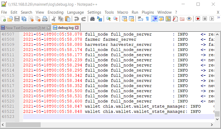
Task: Zoom in with magnifier plus icon
Action: (x=108, y=19)
